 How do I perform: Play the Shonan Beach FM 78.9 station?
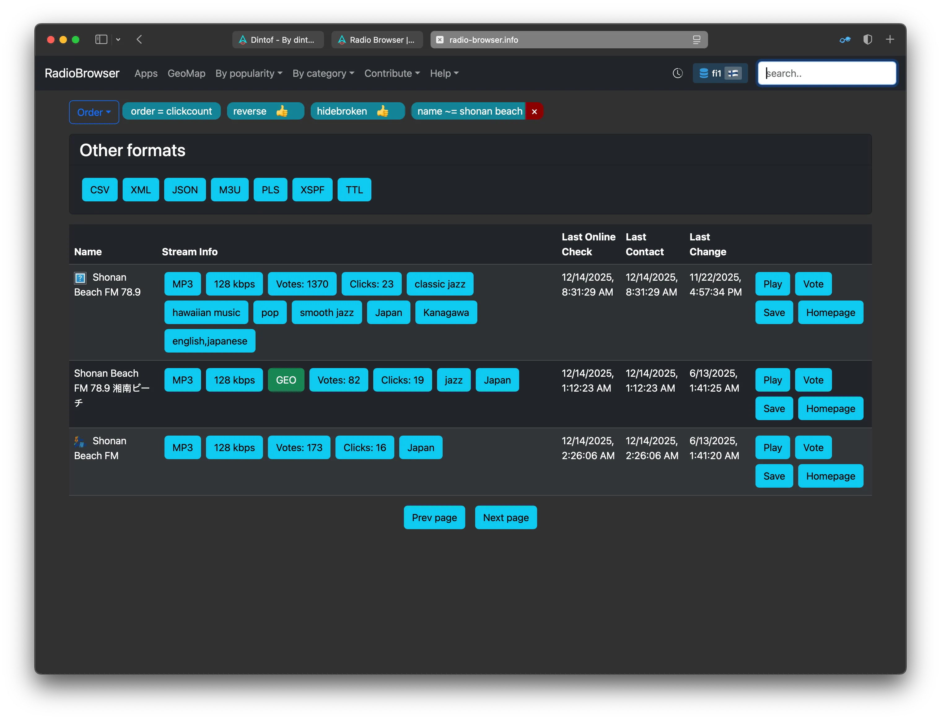(x=772, y=284)
